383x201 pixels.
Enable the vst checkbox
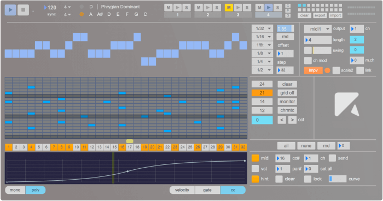click(x=256, y=169)
